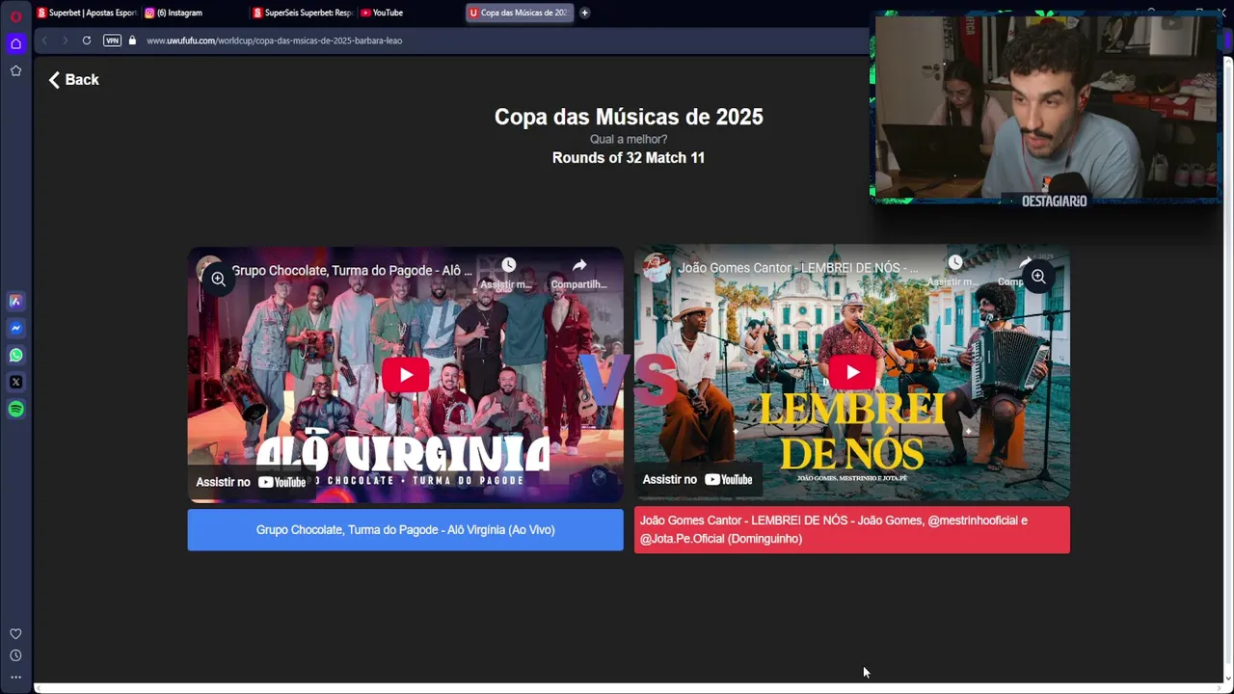Image resolution: width=1234 pixels, height=694 pixels.
Task: Open the Opera menu logo
Action: tap(15, 16)
